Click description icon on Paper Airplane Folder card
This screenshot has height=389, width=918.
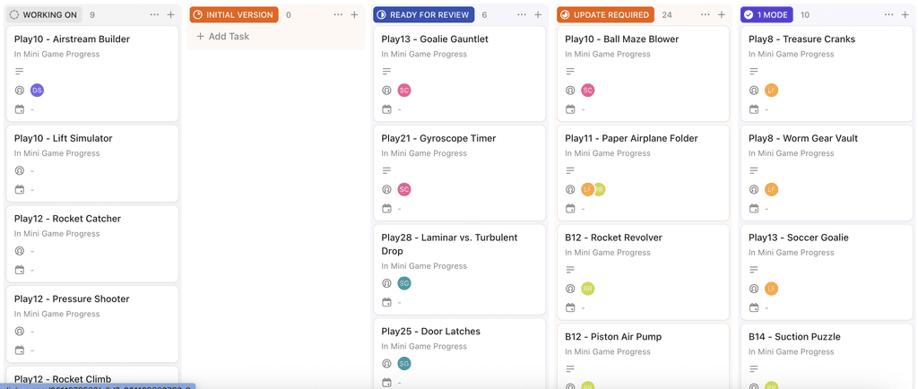tap(570, 171)
